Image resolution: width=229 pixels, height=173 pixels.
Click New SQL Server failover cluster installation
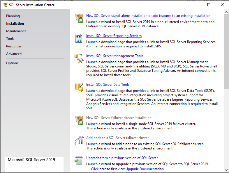[x=119, y=118]
